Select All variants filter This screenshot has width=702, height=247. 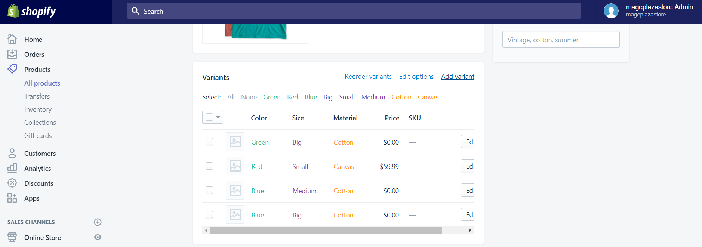[231, 97]
